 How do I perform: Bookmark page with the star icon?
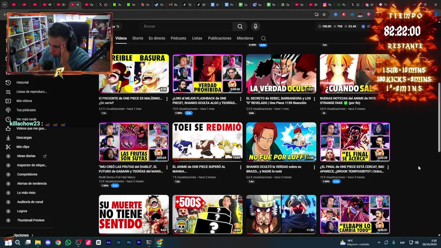coord(324,14)
